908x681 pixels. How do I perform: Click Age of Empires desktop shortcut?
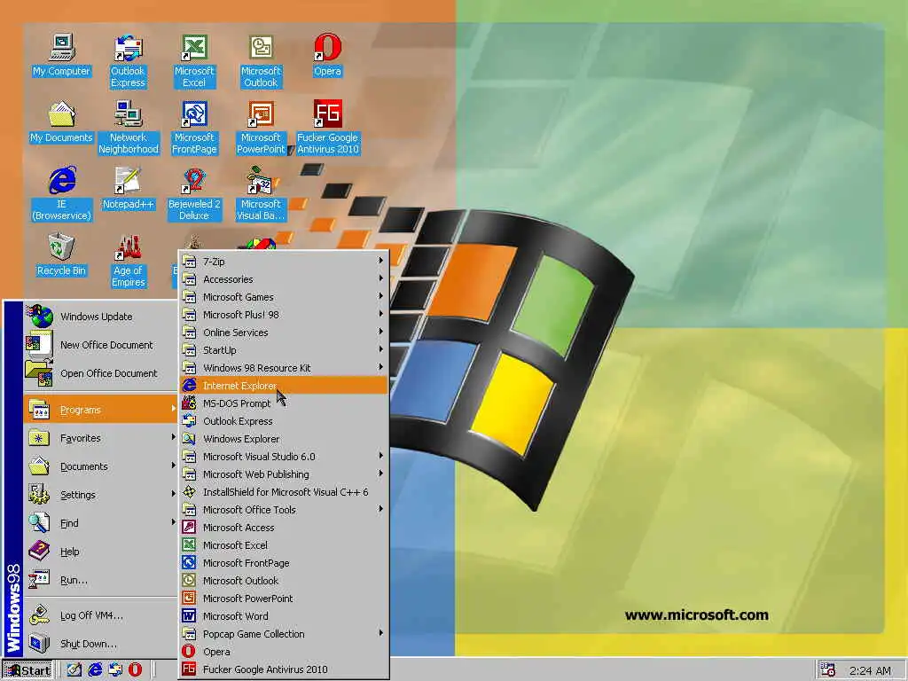pos(128,262)
